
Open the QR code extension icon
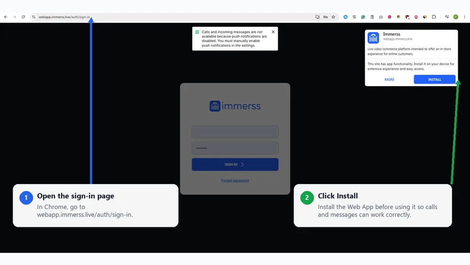pyautogui.click(x=354, y=17)
